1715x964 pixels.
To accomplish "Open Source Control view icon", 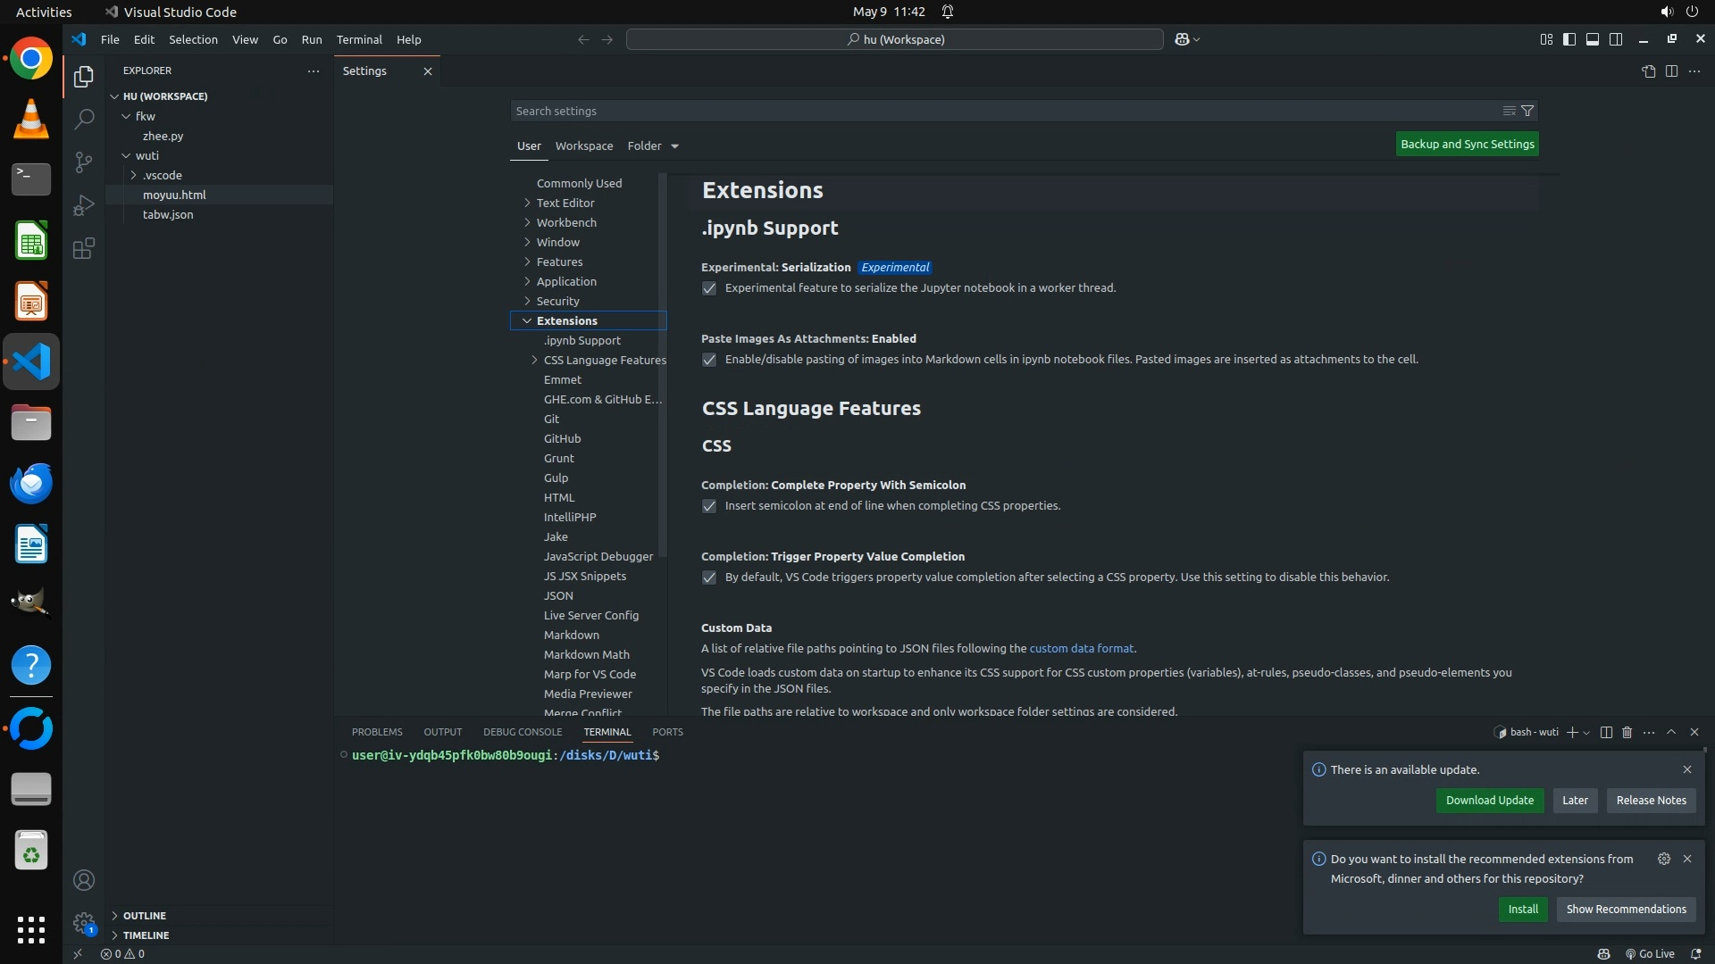I will (x=84, y=162).
